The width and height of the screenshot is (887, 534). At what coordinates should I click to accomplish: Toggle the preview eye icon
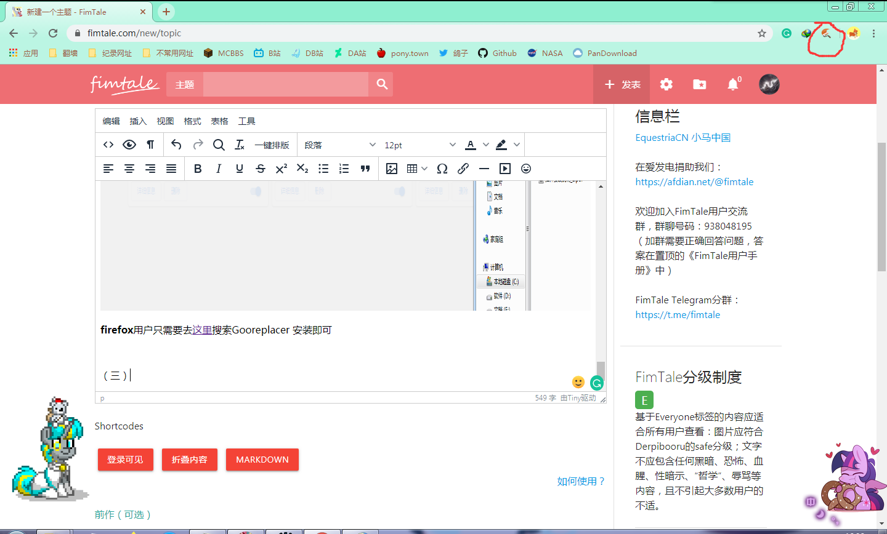pyautogui.click(x=129, y=145)
